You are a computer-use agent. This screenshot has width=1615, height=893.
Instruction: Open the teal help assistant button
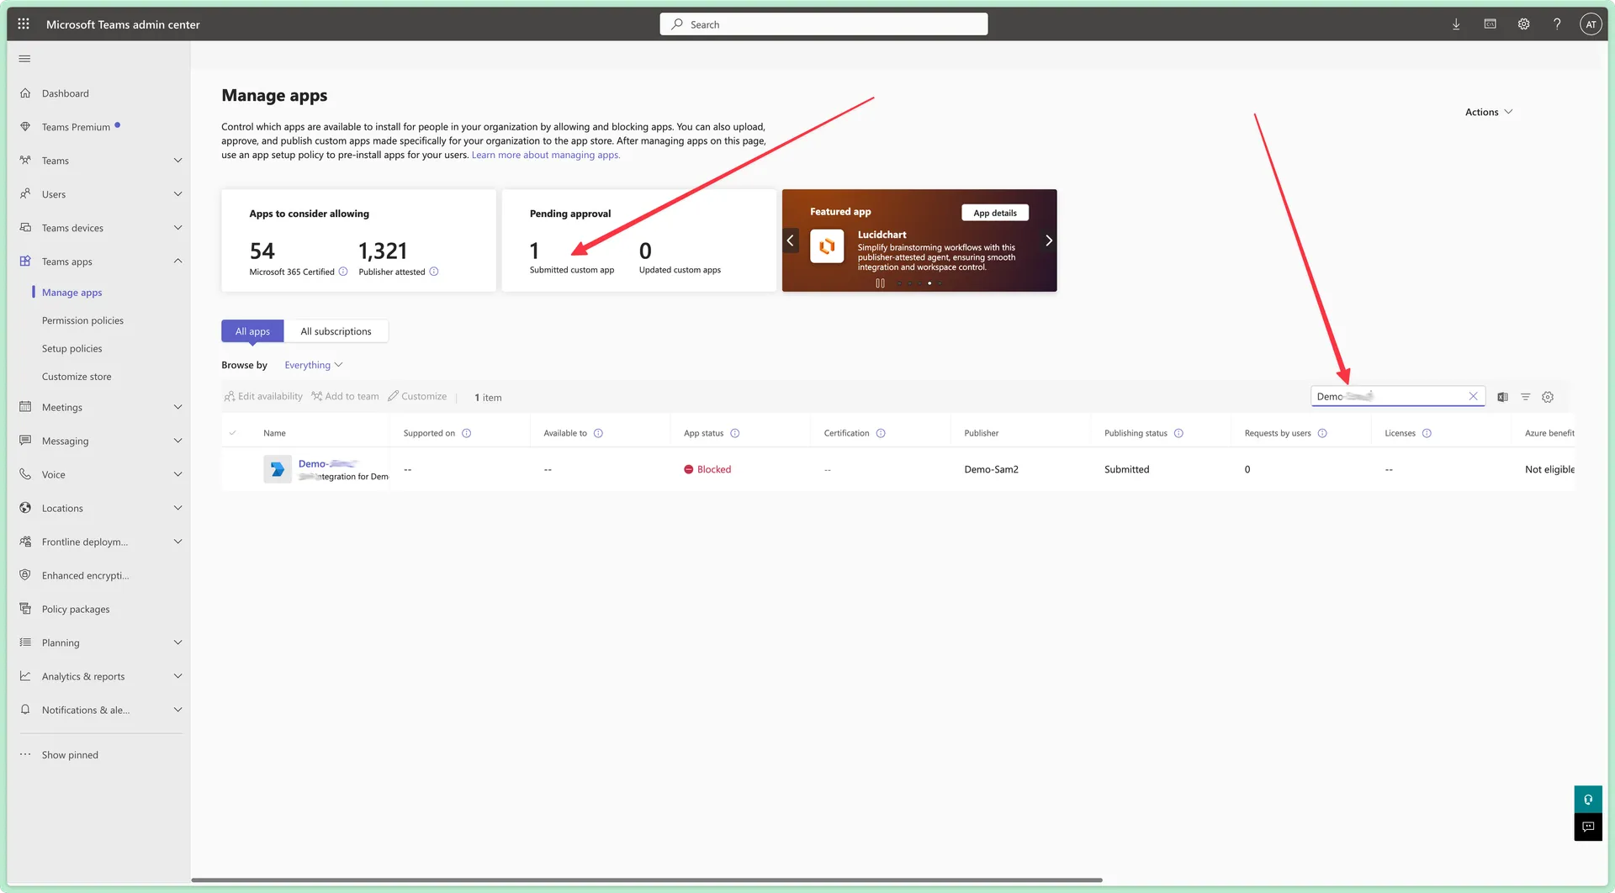point(1588,800)
